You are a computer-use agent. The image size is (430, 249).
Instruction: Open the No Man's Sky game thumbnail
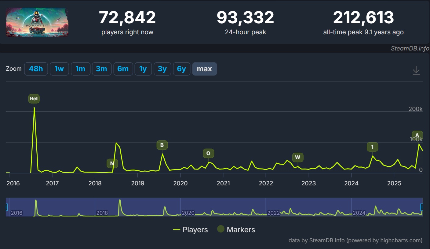[x=37, y=22]
